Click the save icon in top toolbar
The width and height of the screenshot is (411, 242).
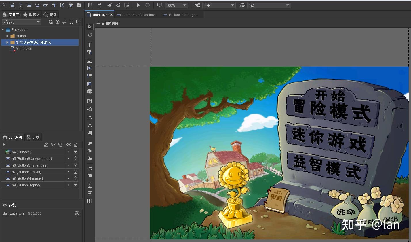90,5
